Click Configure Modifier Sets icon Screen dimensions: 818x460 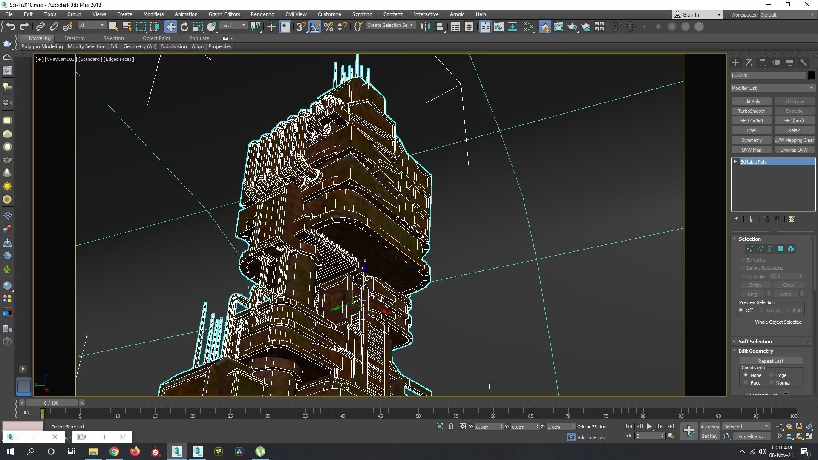pyautogui.click(x=792, y=219)
